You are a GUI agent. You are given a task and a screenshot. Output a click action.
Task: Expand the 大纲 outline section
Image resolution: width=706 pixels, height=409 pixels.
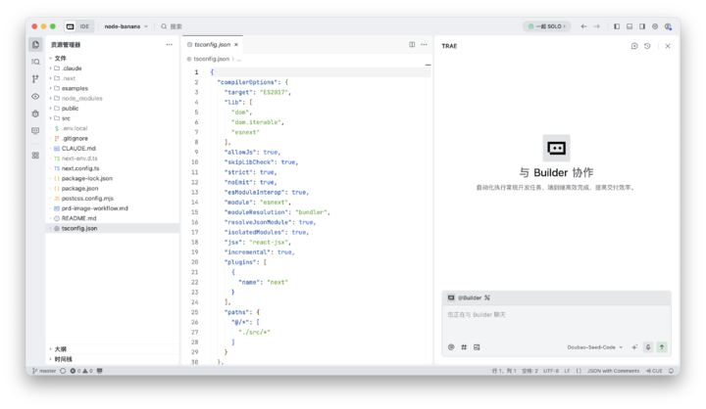point(61,348)
